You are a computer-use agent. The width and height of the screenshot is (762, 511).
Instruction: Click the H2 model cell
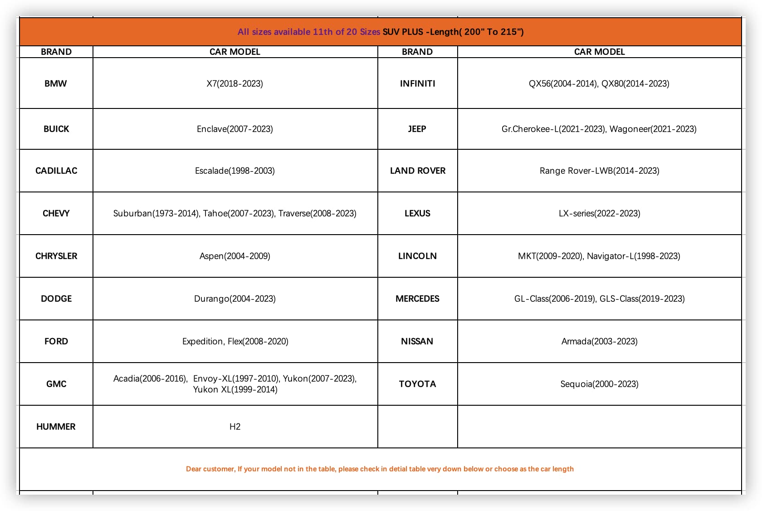tap(235, 427)
